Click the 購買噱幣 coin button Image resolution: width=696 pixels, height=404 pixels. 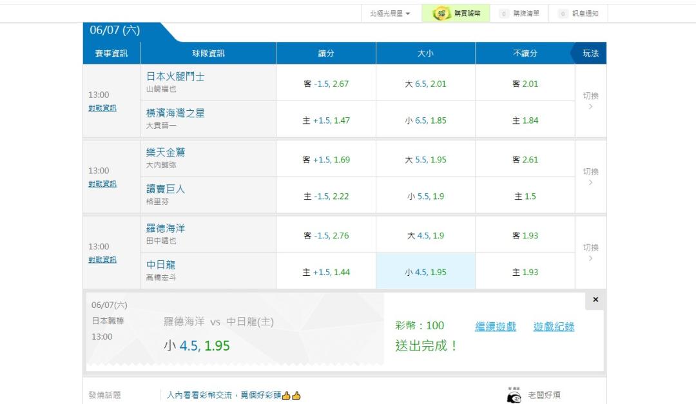(x=456, y=14)
